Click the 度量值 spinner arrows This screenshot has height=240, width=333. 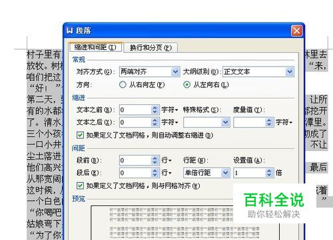(x=269, y=122)
